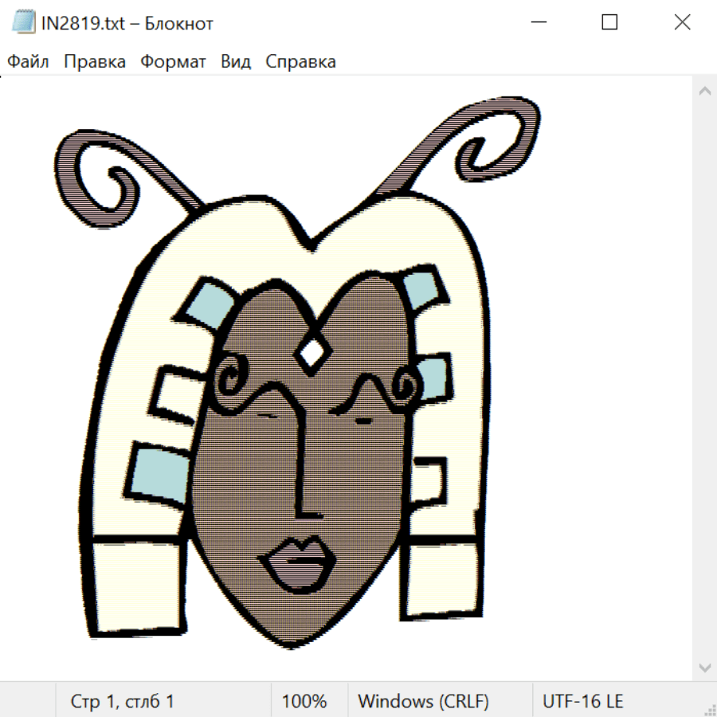The width and height of the screenshot is (717, 717).
Task: Open the Правка menu
Action: pos(95,62)
